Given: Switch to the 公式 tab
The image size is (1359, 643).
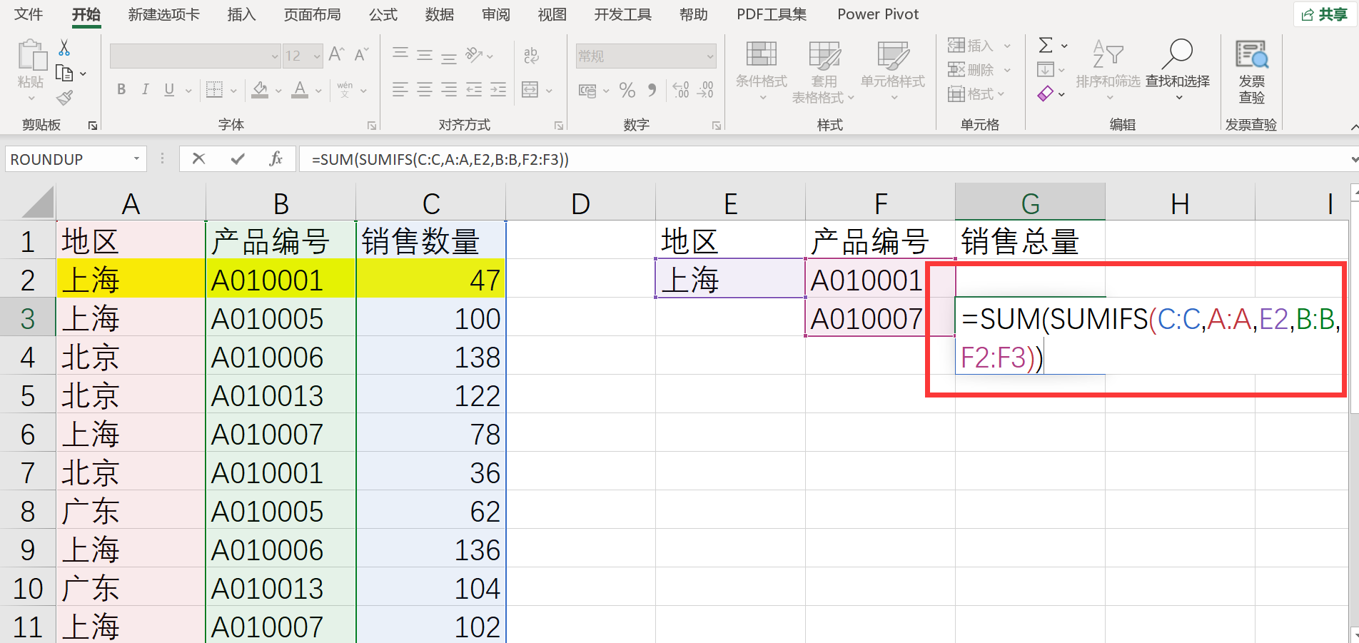Looking at the screenshot, I should coord(383,14).
